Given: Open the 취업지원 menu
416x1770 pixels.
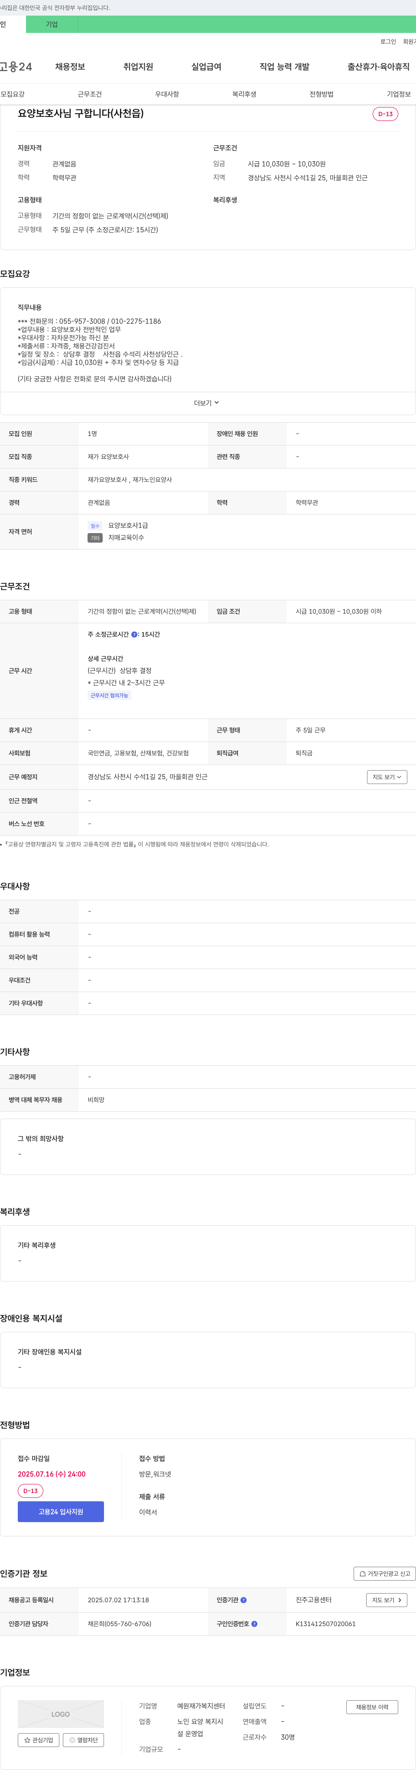Looking at the screenshot, I should (x=138, y=67).
